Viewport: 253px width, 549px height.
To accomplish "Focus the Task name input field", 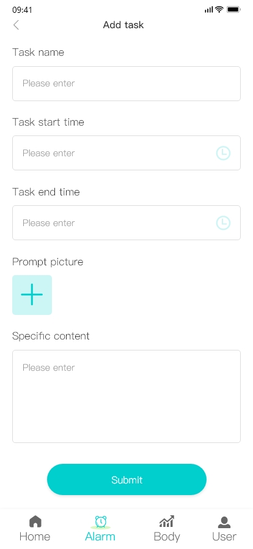I will coord(127,84).
